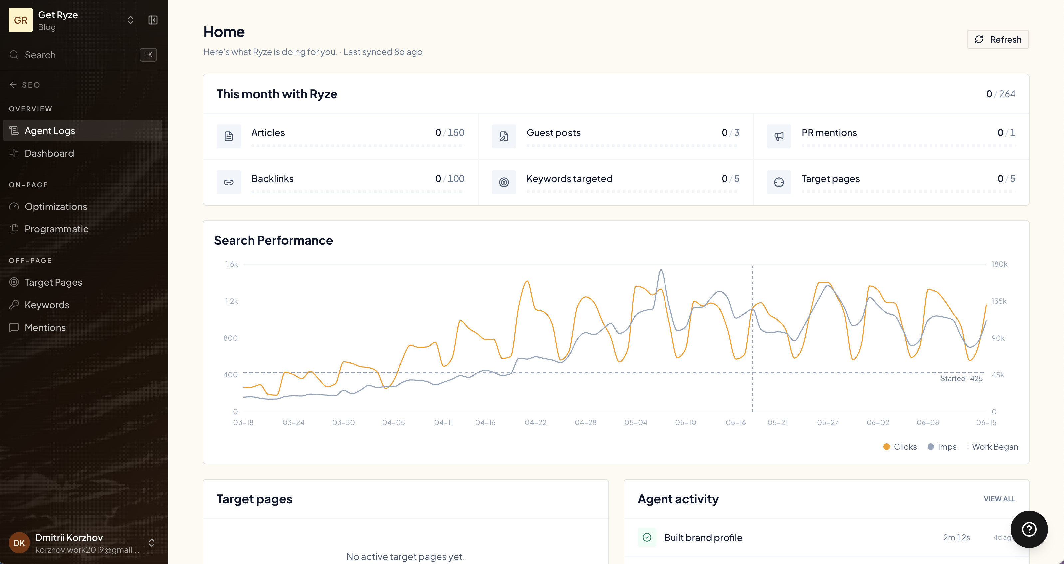Click the Backlinks progress bar

click(358, 192)
